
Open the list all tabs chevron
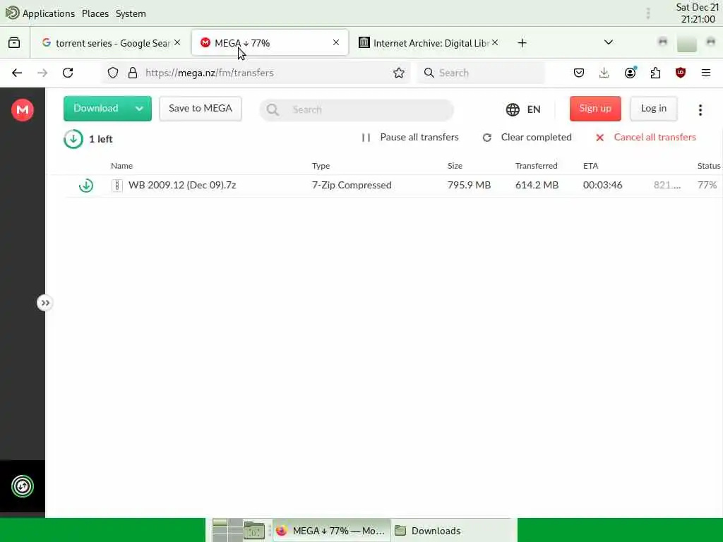(x=609, y=42)
